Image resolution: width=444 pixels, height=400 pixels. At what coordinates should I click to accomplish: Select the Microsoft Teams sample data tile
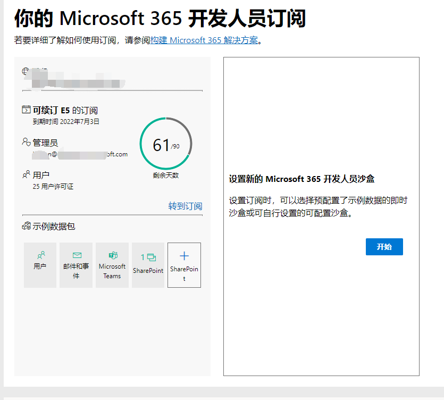[112, 265]
